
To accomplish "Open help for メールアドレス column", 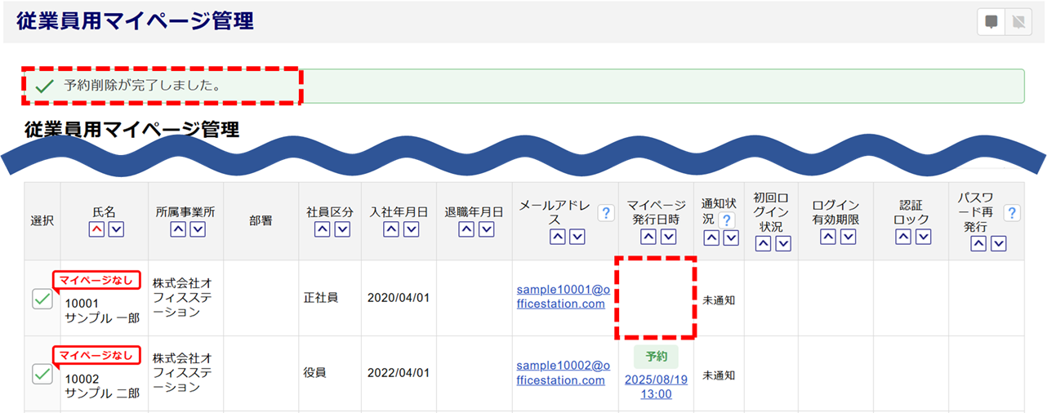I will click(x=605, y=213).
